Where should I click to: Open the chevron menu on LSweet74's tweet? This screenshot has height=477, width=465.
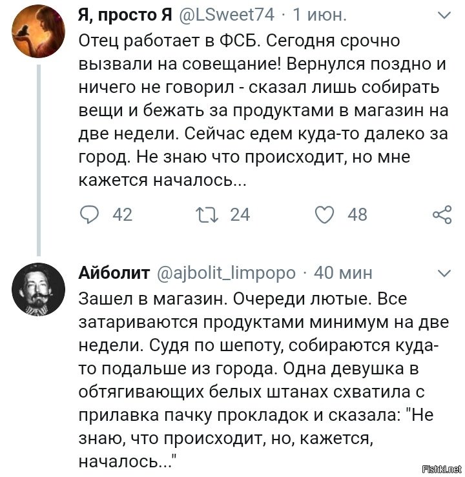[x=444, y=14]
